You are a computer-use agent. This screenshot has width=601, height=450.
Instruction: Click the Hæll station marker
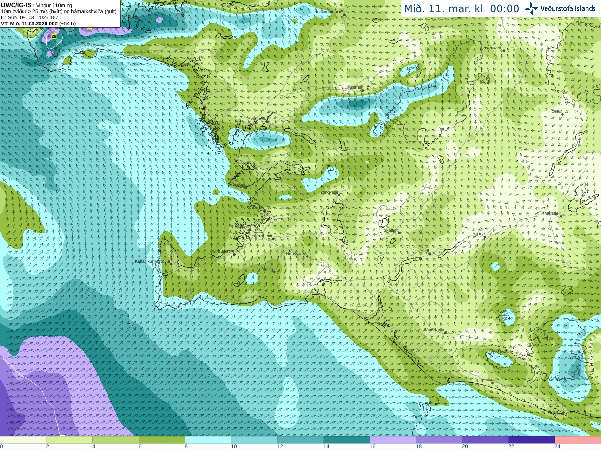coord(430,254)
